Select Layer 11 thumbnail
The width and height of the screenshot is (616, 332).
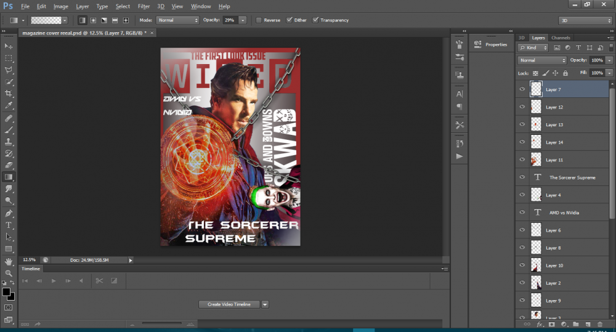point(537,160)
